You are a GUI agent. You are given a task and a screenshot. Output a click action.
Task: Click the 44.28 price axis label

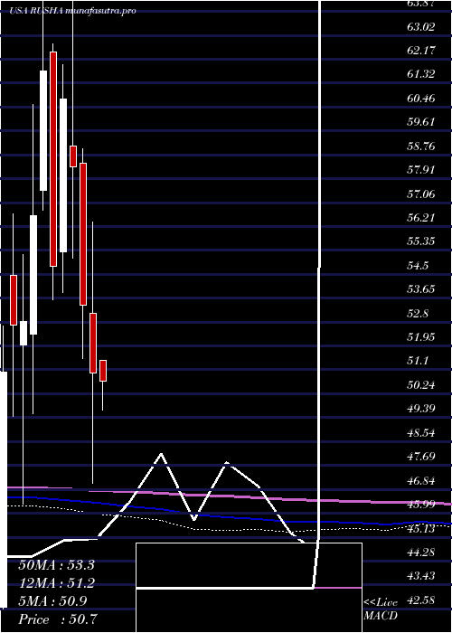(421, 553)
